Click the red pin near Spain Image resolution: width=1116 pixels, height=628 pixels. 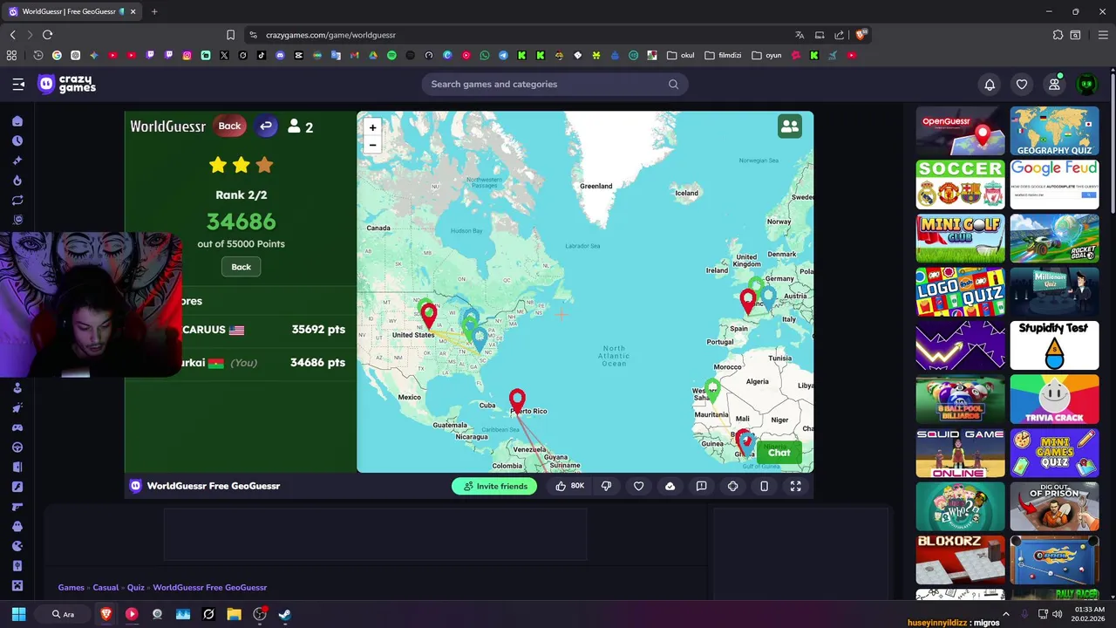click(747, 301)
